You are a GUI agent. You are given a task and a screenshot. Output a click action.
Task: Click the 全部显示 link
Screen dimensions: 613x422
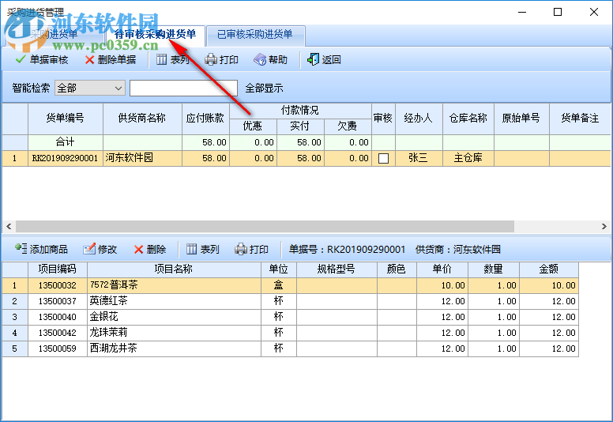(265, 88)
